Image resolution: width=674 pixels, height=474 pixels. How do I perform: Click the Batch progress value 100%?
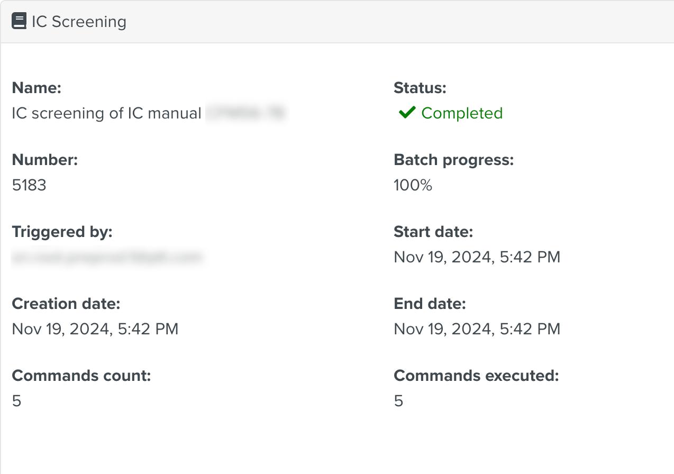point(413,185)
